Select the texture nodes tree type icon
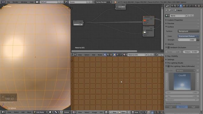 (111, 55)
